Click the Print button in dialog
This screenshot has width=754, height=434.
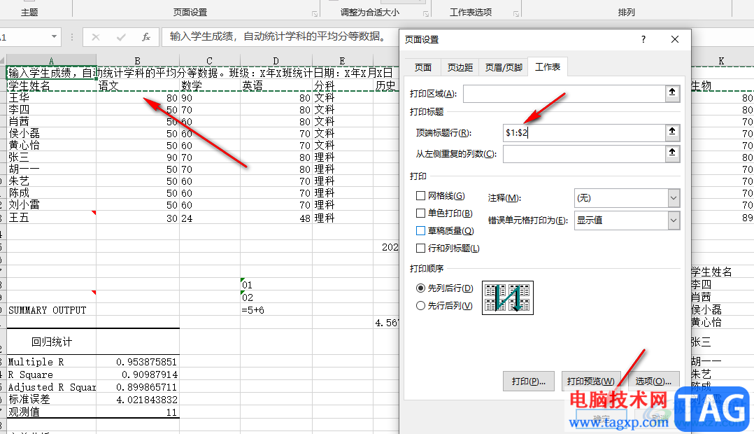point(529,381)
